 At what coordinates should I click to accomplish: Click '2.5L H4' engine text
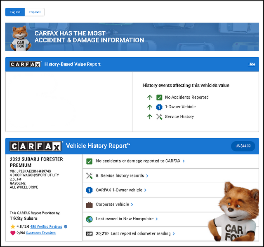(x=16, y=179)
